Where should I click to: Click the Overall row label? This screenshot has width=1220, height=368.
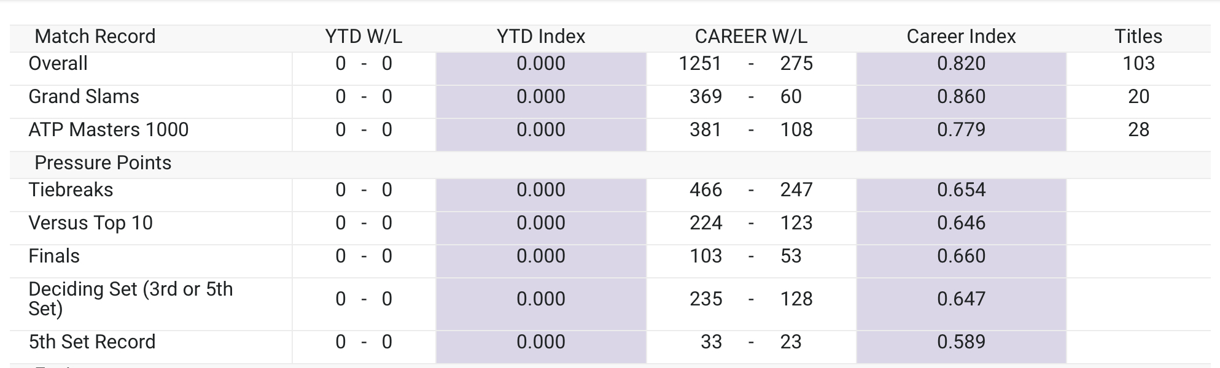click(58, 64)
